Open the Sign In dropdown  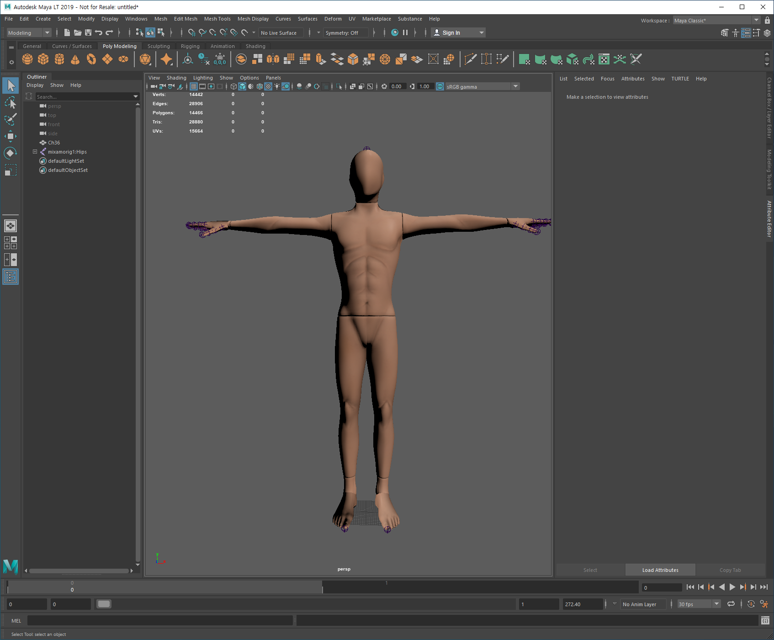tap(458, 32)
